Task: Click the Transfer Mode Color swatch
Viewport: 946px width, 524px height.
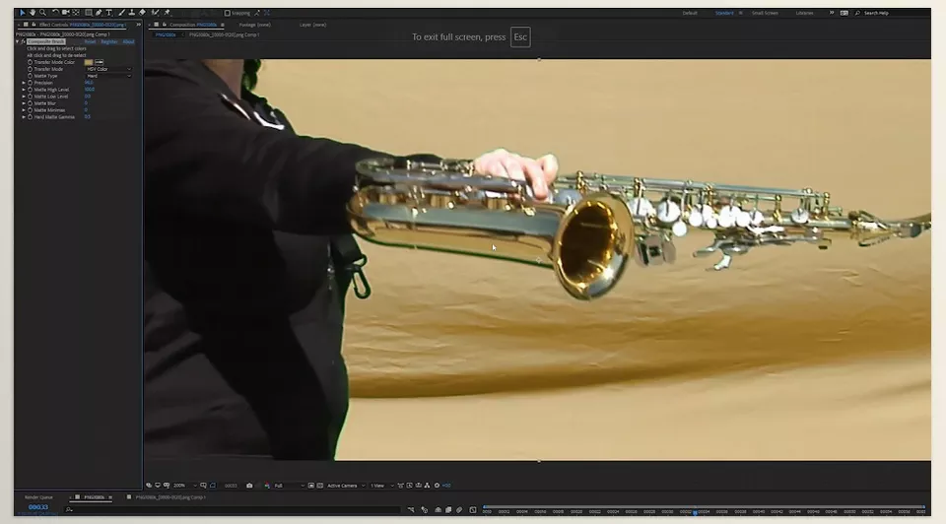Action: pyautogui.click(x=89, y=62)
